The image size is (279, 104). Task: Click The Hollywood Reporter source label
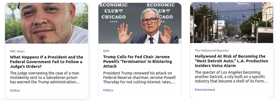tap(212, 50)
